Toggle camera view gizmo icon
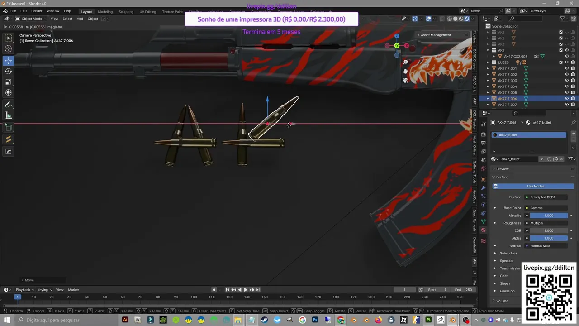 click(405, 80)
